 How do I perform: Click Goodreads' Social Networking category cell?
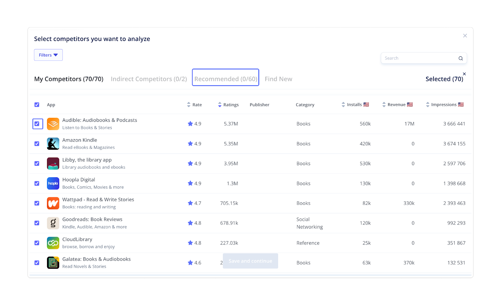tap(310, 223)
